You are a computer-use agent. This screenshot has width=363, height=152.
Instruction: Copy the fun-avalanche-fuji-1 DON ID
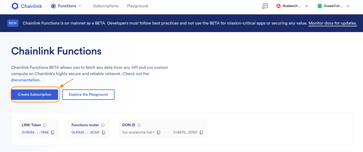159,132
